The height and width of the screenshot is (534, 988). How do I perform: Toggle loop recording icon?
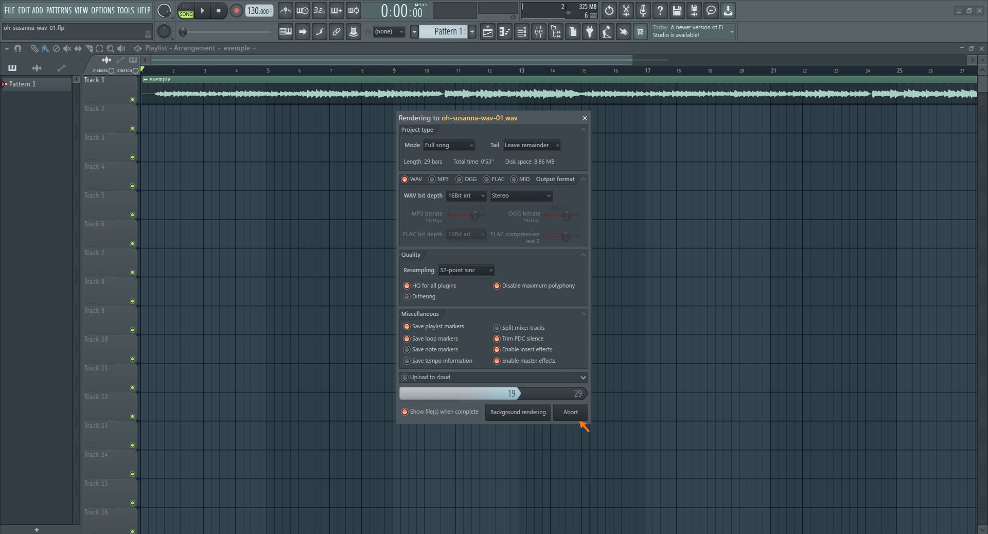pyautogui.click(x=354, y=10)
